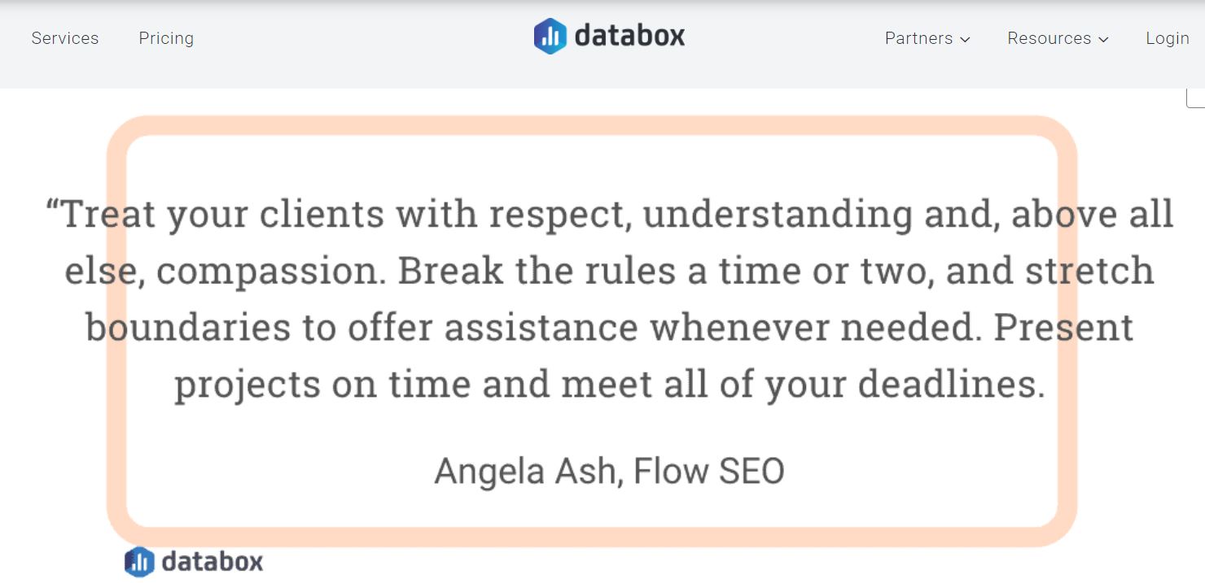The width and height of the screenshot is (1205, 583).
Task: Click the peach border of the quote card
Action: click(592, 125)
